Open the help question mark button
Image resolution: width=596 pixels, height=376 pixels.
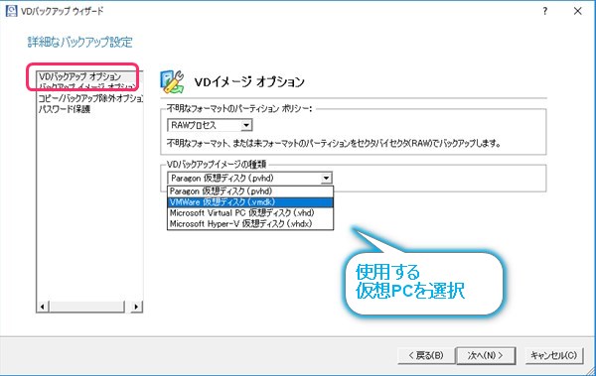[545, 11]
